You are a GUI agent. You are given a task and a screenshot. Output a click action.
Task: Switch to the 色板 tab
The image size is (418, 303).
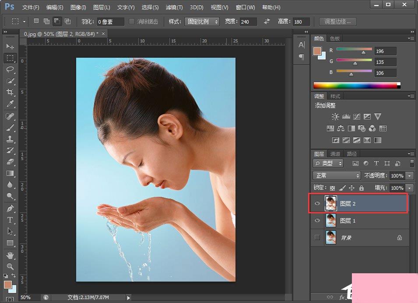coord(334,38)
